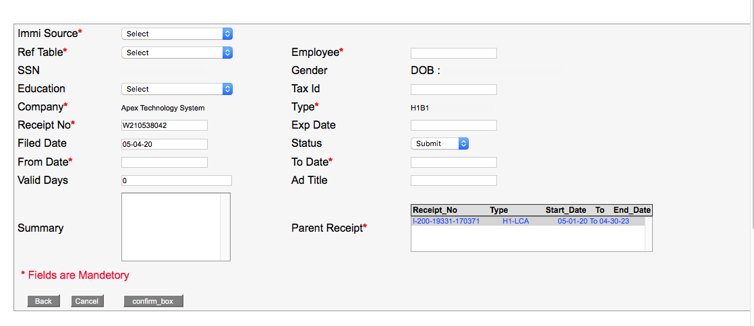Open the Immi Source dropdown
The width and height of the screenshot is (754, 326).
point(177,34)
